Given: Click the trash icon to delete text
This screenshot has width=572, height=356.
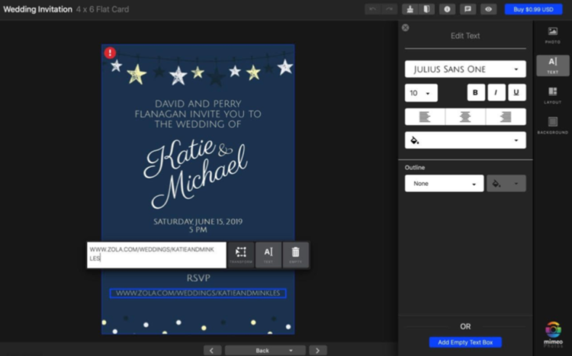Looking at the screenshot, I should click(295, 254).
